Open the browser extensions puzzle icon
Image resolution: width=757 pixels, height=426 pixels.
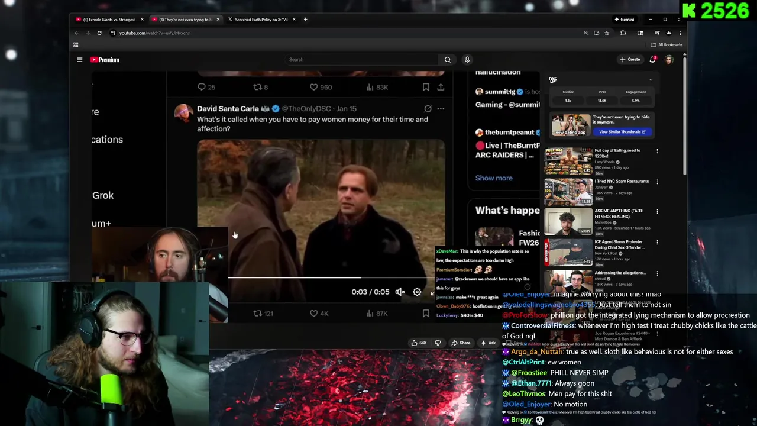623,33
